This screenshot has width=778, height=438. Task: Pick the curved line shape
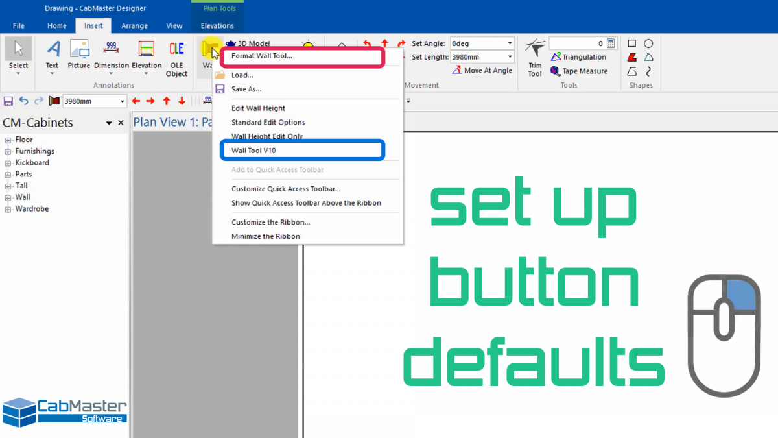[648, 71]
